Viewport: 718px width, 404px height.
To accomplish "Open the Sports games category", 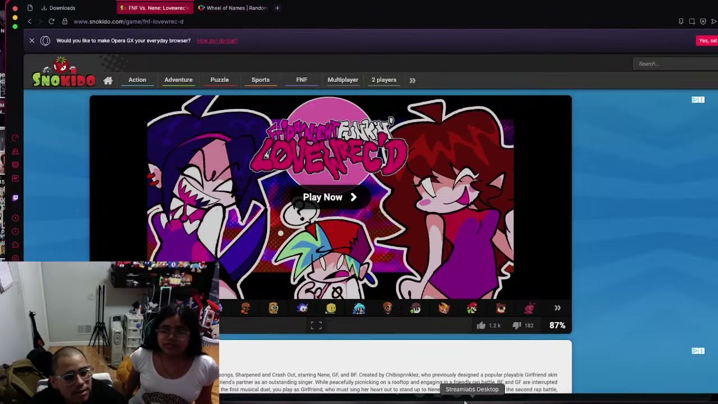I will (x=260, y=80).
